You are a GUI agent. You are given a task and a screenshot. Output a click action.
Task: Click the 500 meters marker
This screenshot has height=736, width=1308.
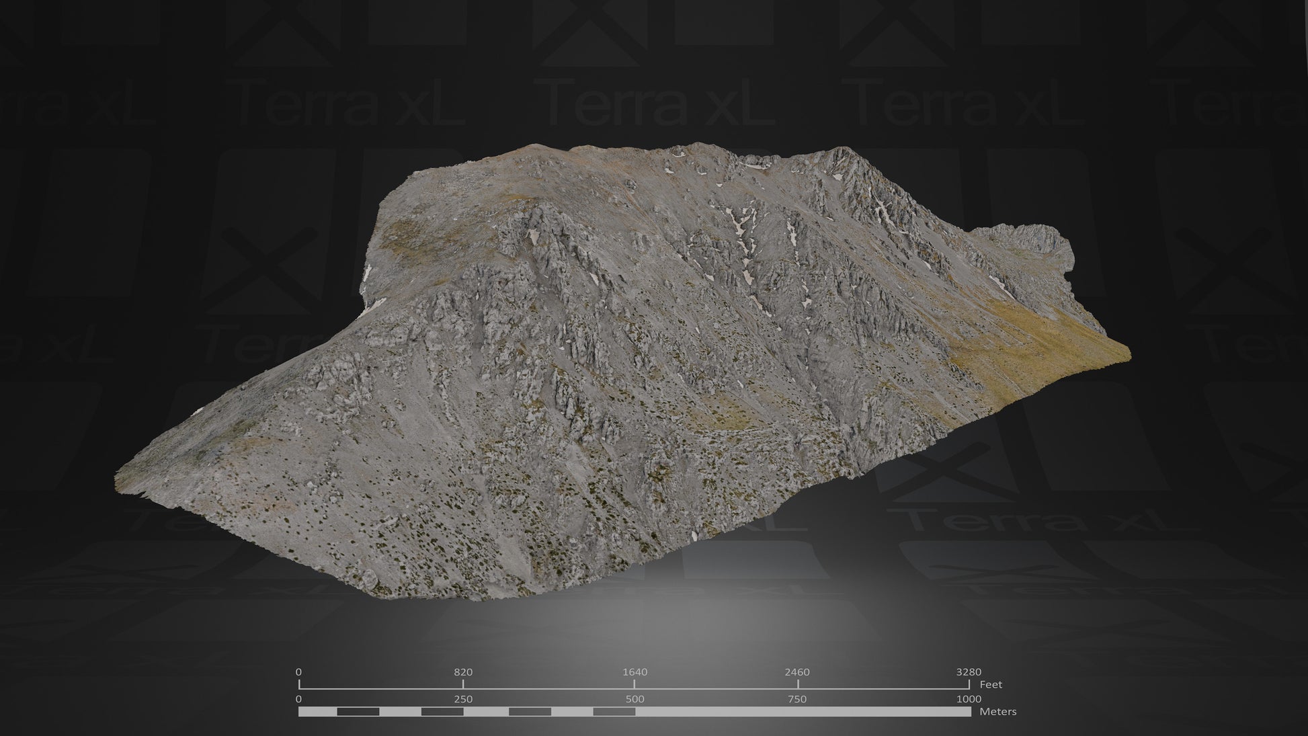click(634, 698)
